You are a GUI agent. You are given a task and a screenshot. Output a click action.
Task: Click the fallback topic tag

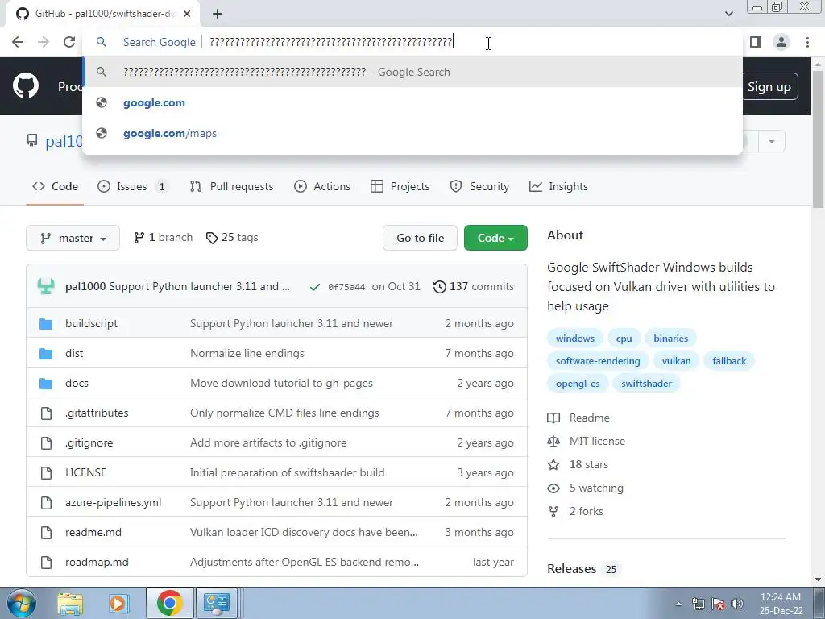point(729,361)
